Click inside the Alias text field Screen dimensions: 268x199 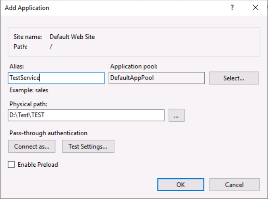click(56, 78)
